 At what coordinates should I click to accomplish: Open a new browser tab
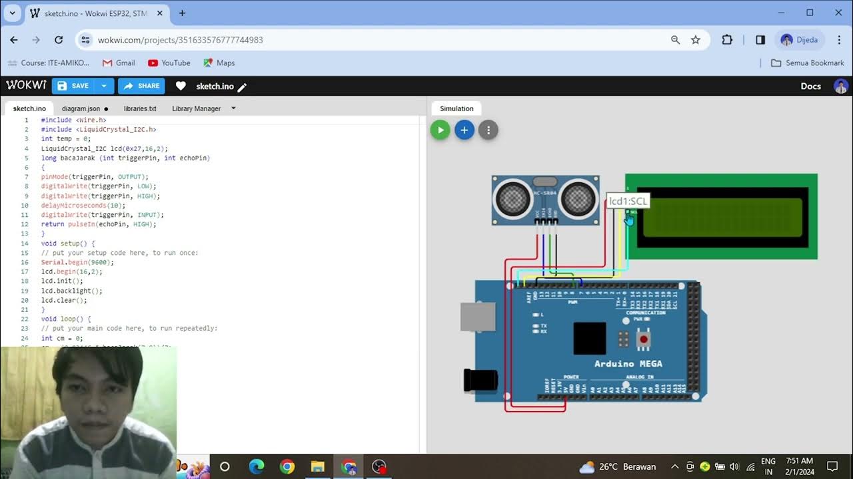[x=182, y=13]
